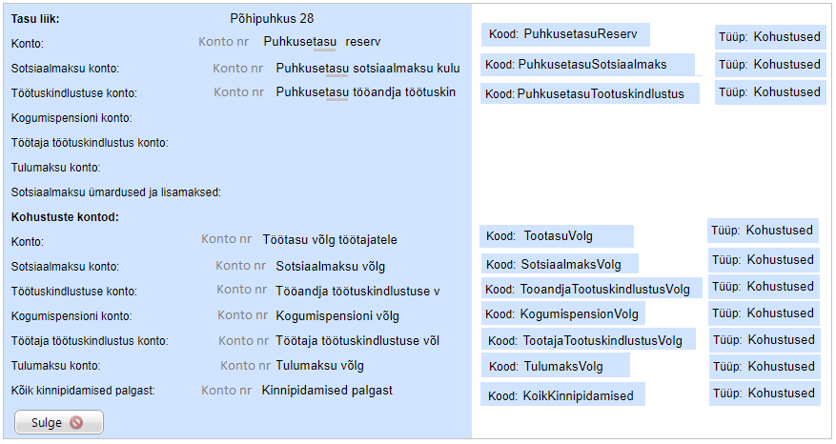
Task: Click the Kinnipidamised palgast account field
Action: tap(327, 390)
